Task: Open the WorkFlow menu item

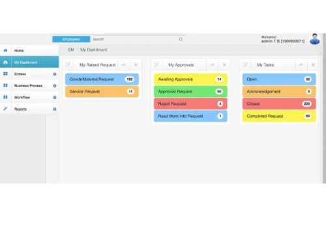Action: click(x=29, y=98)
